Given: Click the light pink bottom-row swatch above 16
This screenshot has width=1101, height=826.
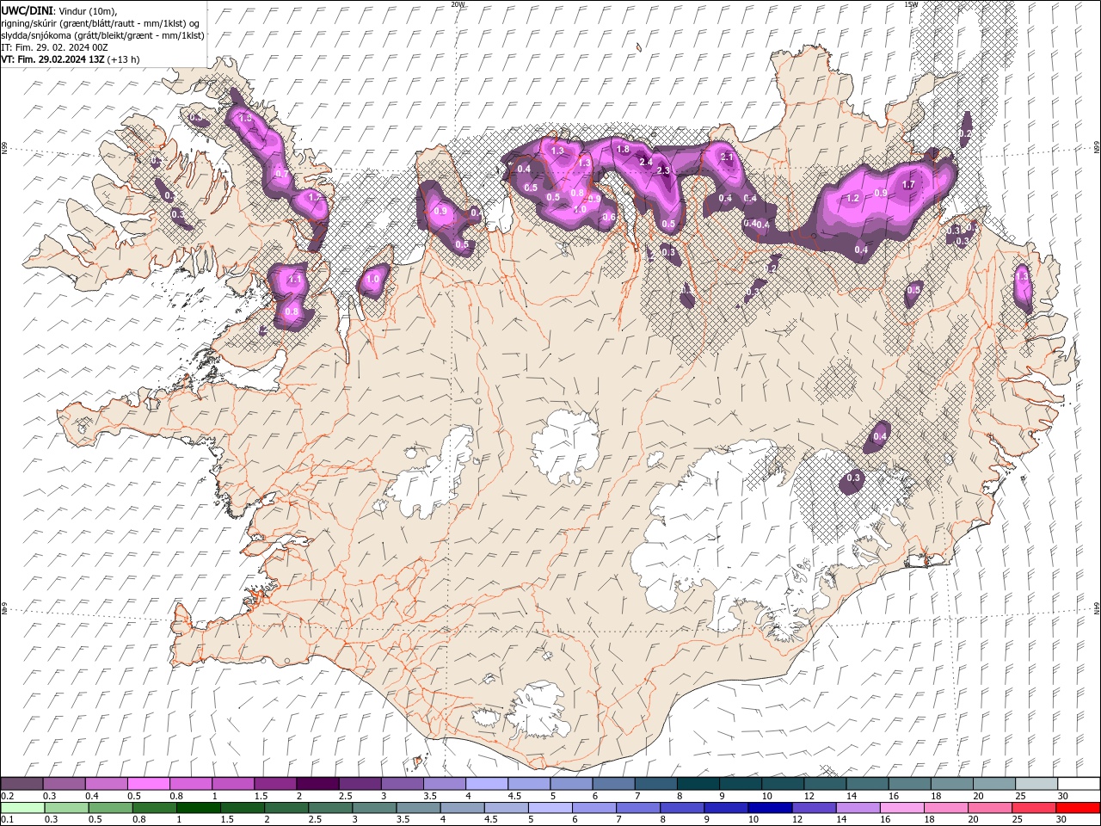Looking at the screenshot, I should (x=901, y=808).
